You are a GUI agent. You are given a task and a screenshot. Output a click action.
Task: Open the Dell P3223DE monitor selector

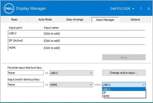click(122, 9)
